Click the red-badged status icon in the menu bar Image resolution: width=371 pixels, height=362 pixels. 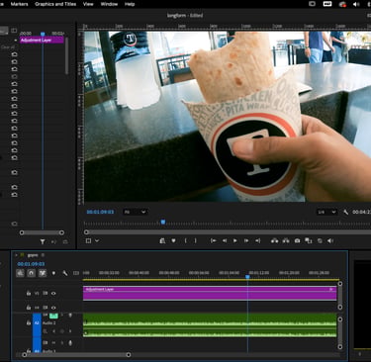tap(342, 4)
